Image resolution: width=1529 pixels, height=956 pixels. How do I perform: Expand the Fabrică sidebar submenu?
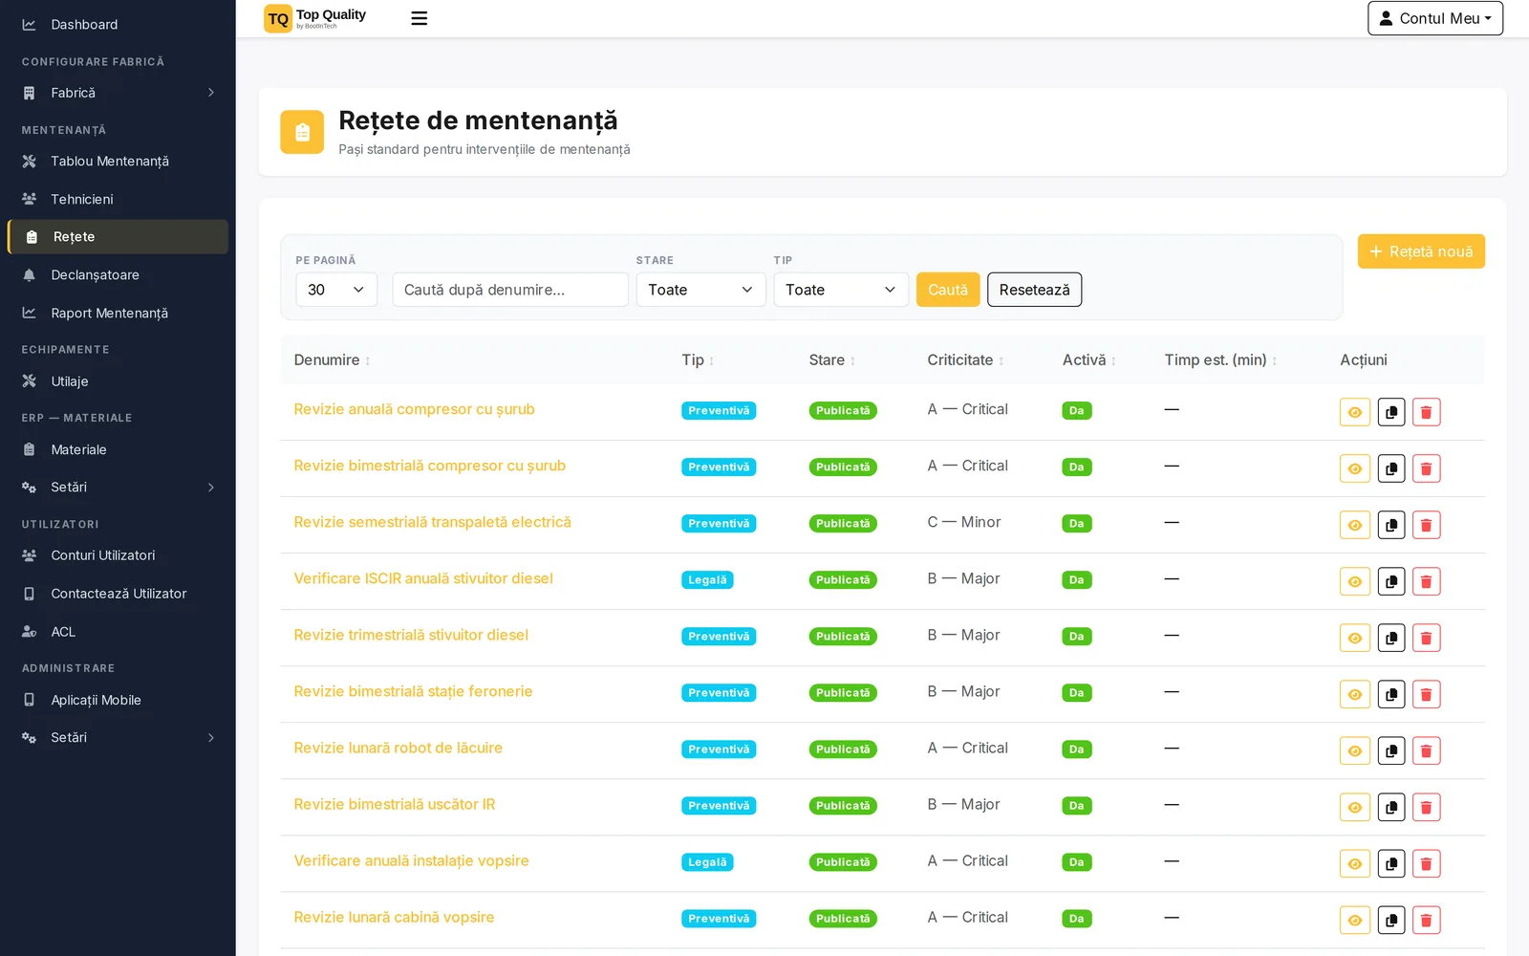tap(118, 93)
